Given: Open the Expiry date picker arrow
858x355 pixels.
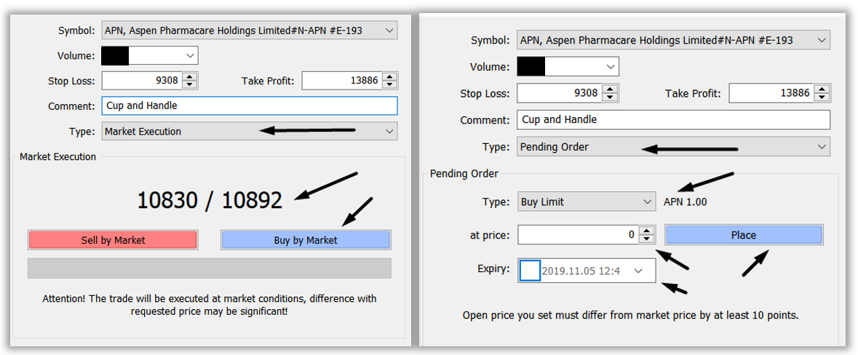Looking at the screenshot, I should (x=638, y=270).
